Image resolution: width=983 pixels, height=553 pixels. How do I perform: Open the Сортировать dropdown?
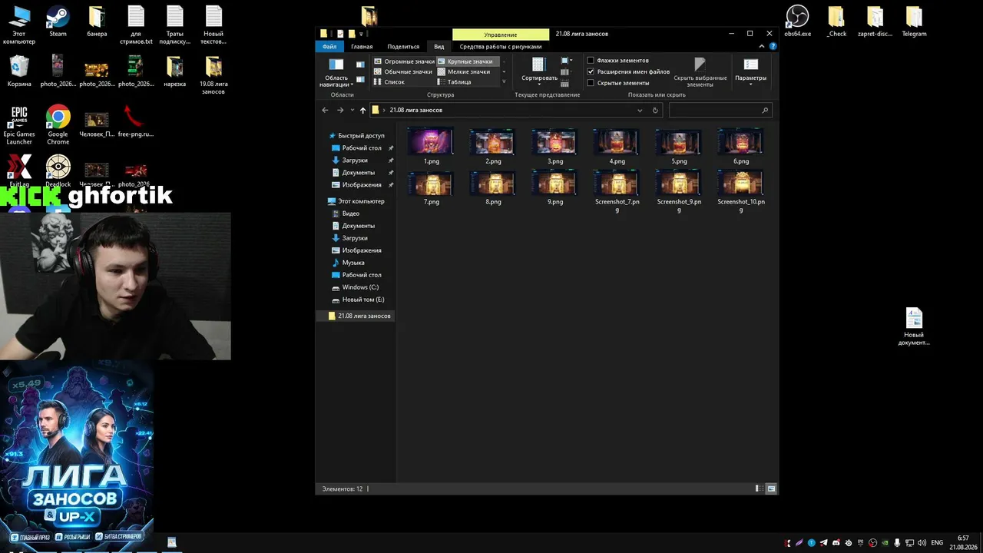coord(539,71)
